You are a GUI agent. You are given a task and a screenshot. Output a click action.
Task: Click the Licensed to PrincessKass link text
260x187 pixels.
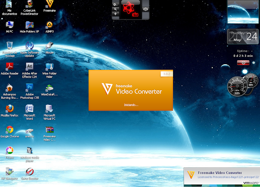[x=229, y=177]
